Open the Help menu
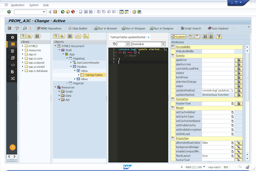This screenshot has height=171, width=256. pos(46,5)
